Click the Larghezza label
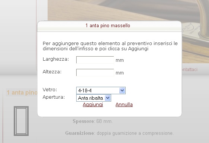This screenshot has height=143, width=209. point(56,59)
